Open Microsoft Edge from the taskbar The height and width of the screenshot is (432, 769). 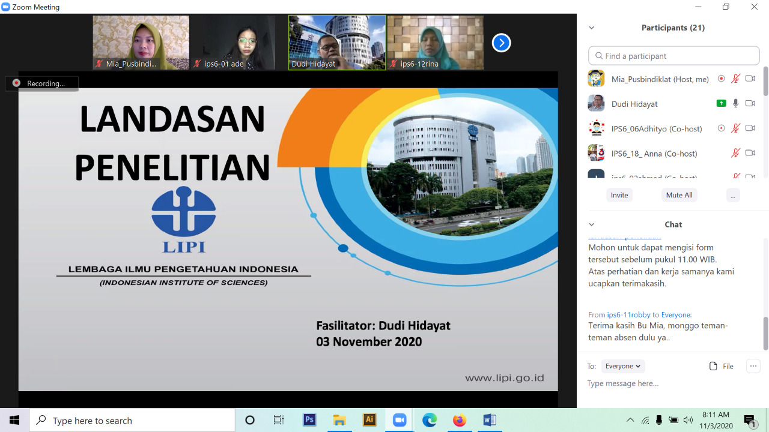(430, 420)
